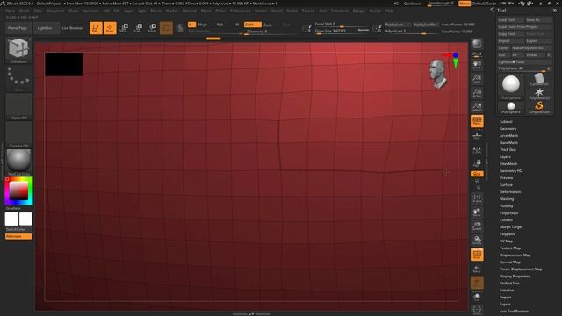Expand the UV Map subpalette
Screen dimensions: 562x316
click(x=506, y=241)
